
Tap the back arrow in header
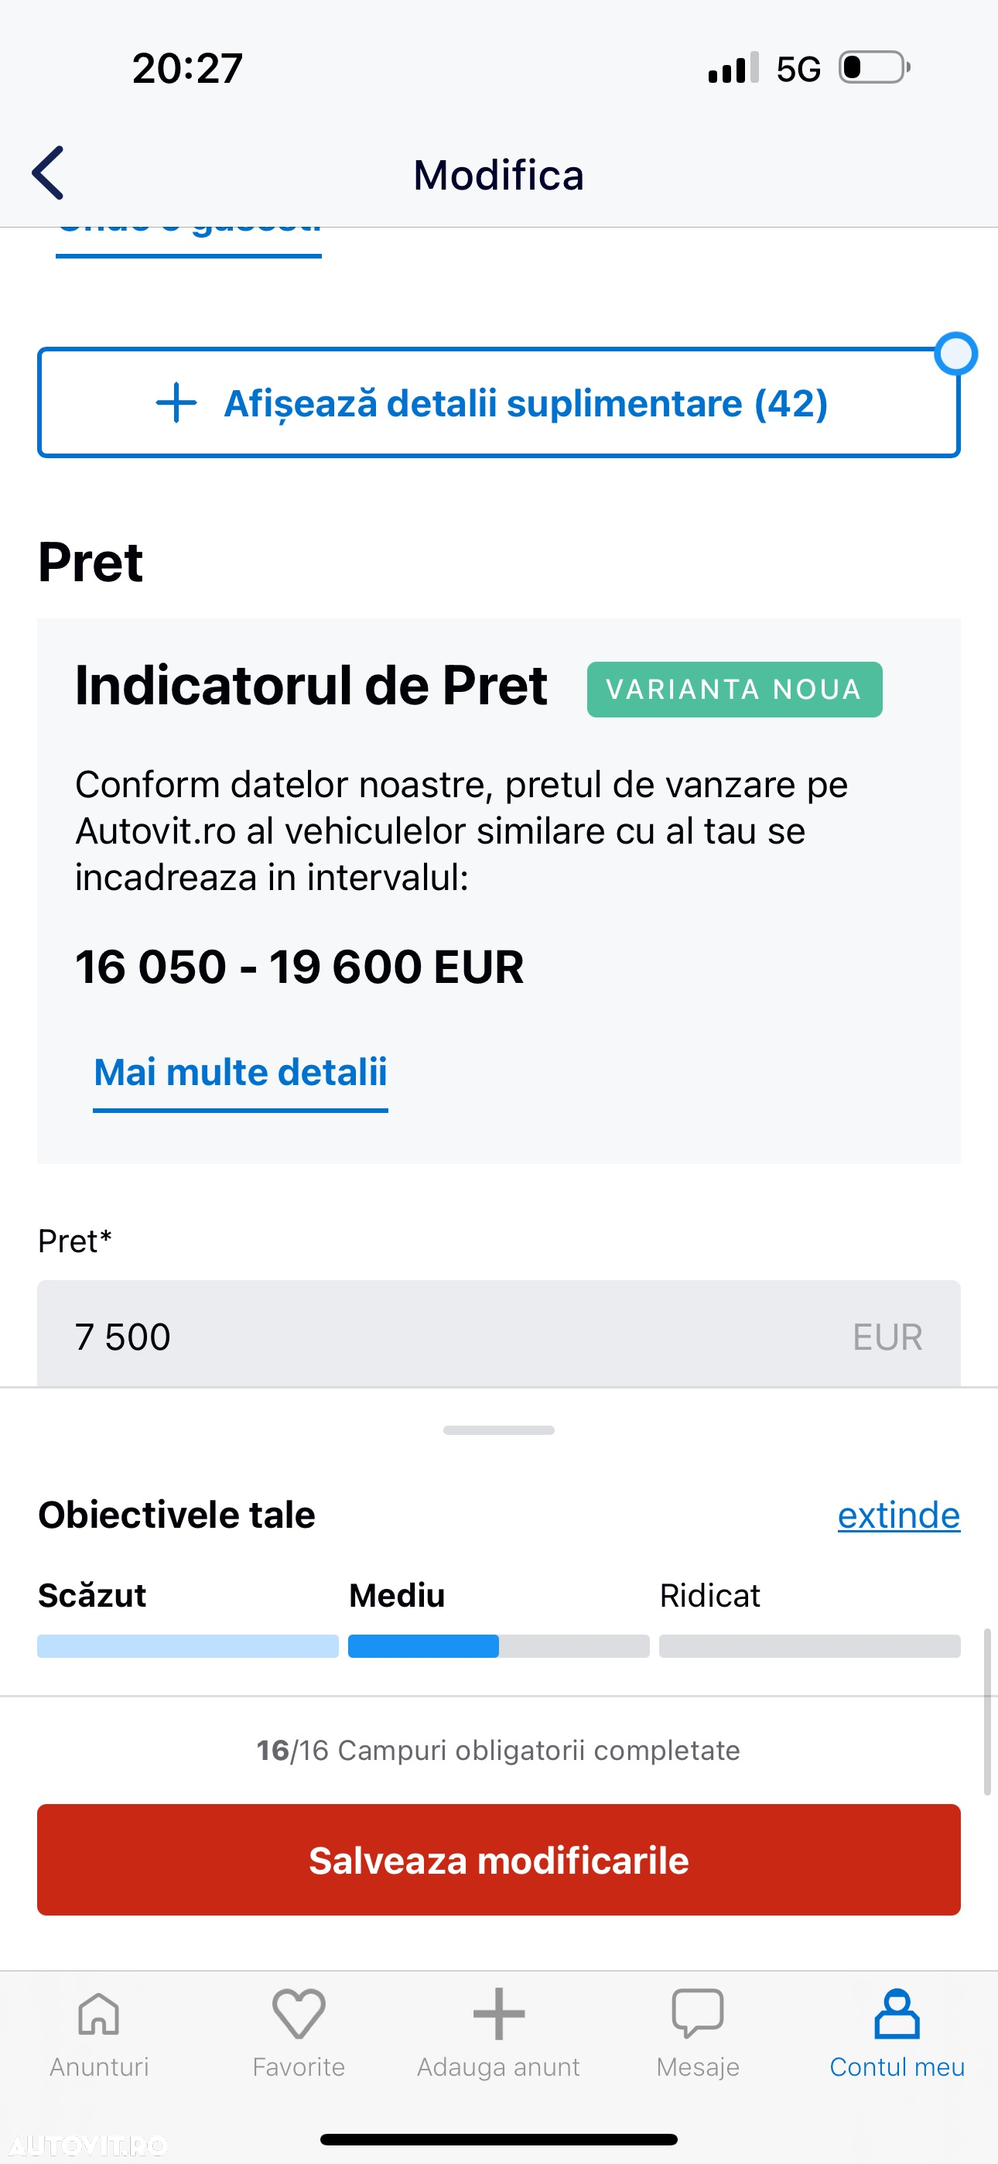coord(48,173)
